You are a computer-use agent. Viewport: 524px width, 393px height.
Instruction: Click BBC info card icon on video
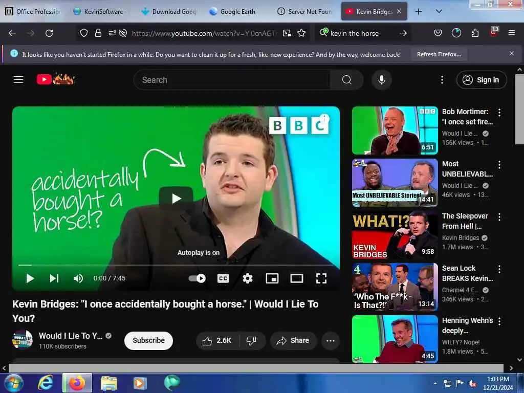(x=324, y=119)
